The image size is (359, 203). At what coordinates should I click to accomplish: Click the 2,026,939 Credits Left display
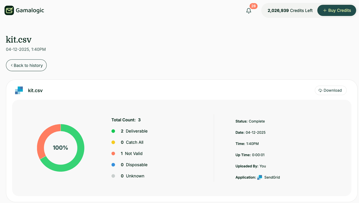(290, 10)
